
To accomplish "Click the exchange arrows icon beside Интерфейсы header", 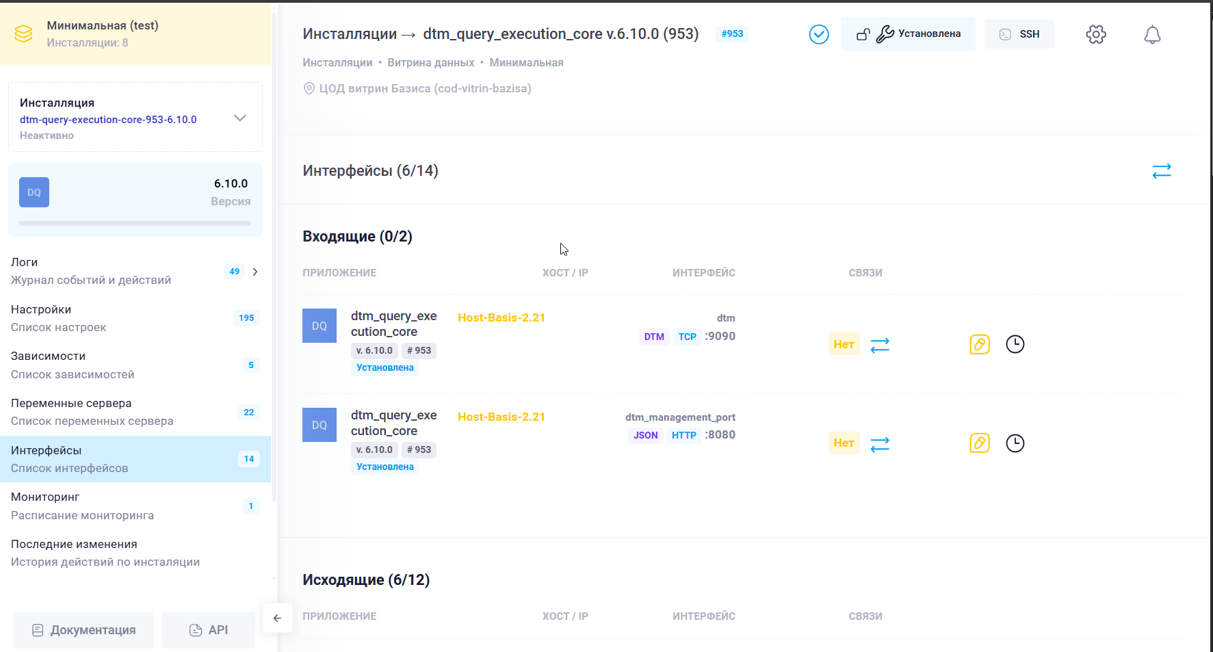I will coord(1162,171).
